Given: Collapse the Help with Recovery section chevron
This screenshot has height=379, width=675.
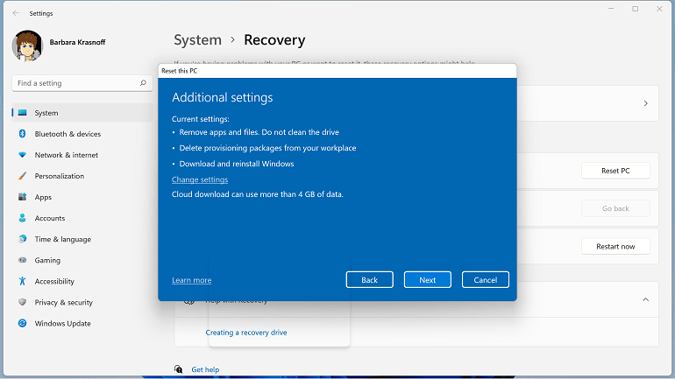Looking at the screenshot, I should (x=646, y=299).
